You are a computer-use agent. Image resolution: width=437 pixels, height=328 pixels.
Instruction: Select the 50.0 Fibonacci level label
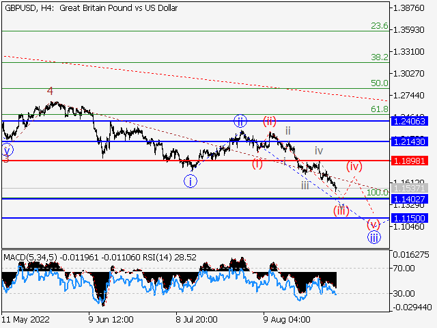pyautogui.click(x=380, y=83)
